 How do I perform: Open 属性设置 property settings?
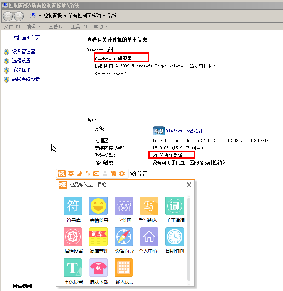click(x=73, y=237)
